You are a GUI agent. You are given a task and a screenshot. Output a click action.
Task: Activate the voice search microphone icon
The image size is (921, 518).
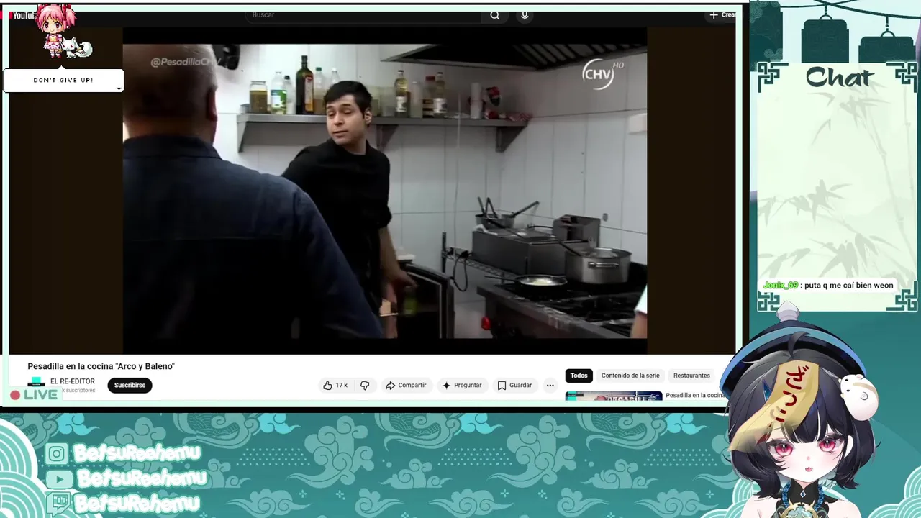pos(525,15)
